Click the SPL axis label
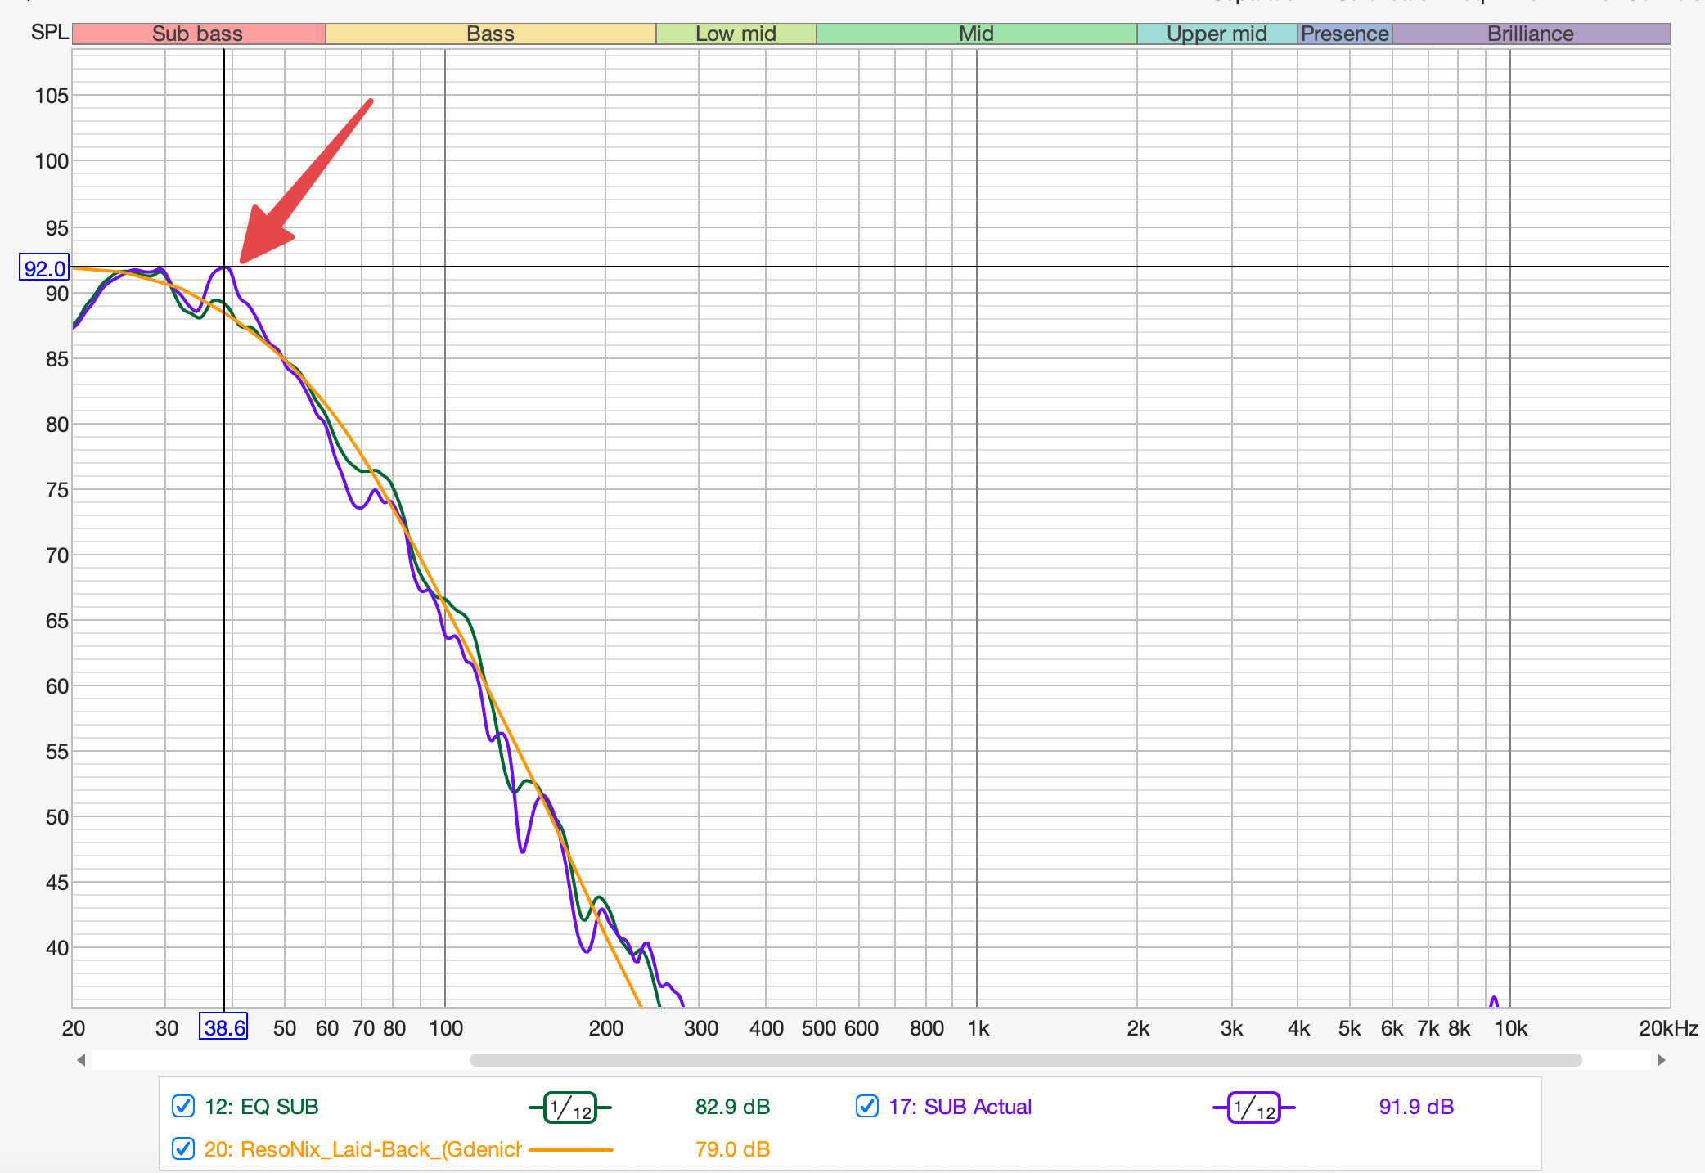Screen dimensions: 1705x1173 pyautogui.click(x=49, y=32)
